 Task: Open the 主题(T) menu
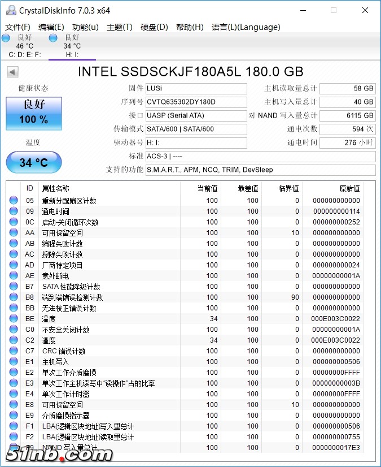click(119, 27)
